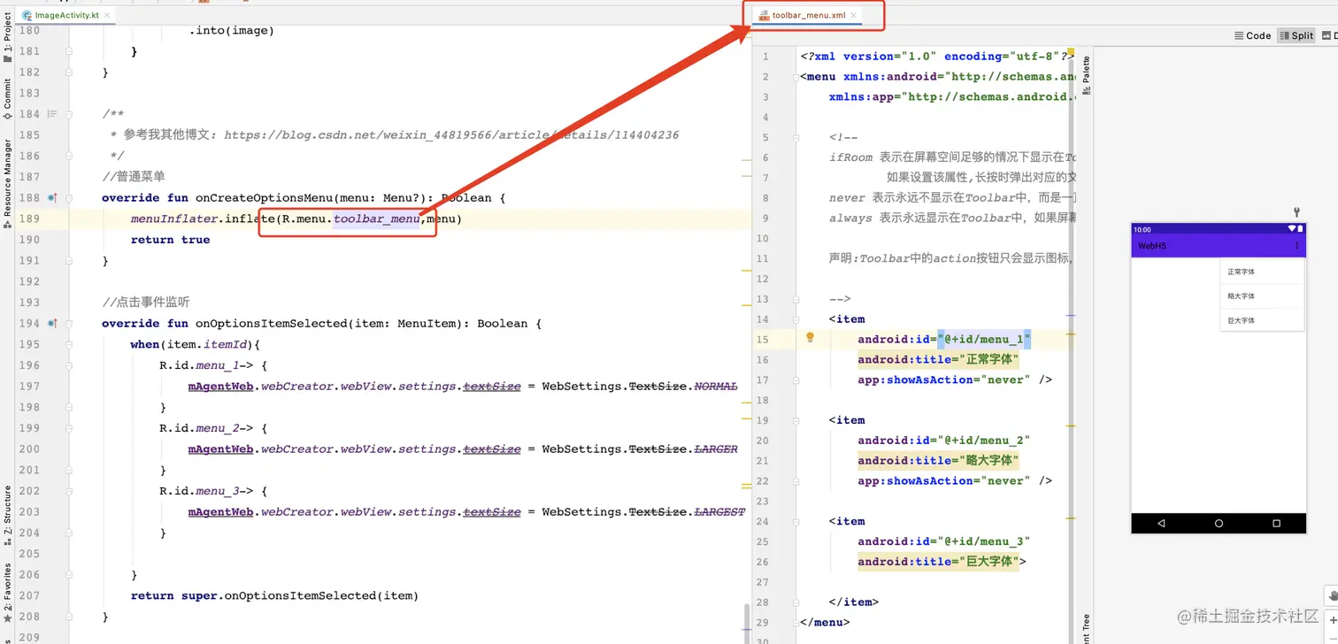Click the yellow lightbulb quick-fix icon
The height and width of the screenshot is (644, 1338).
(x=810, y=338)
